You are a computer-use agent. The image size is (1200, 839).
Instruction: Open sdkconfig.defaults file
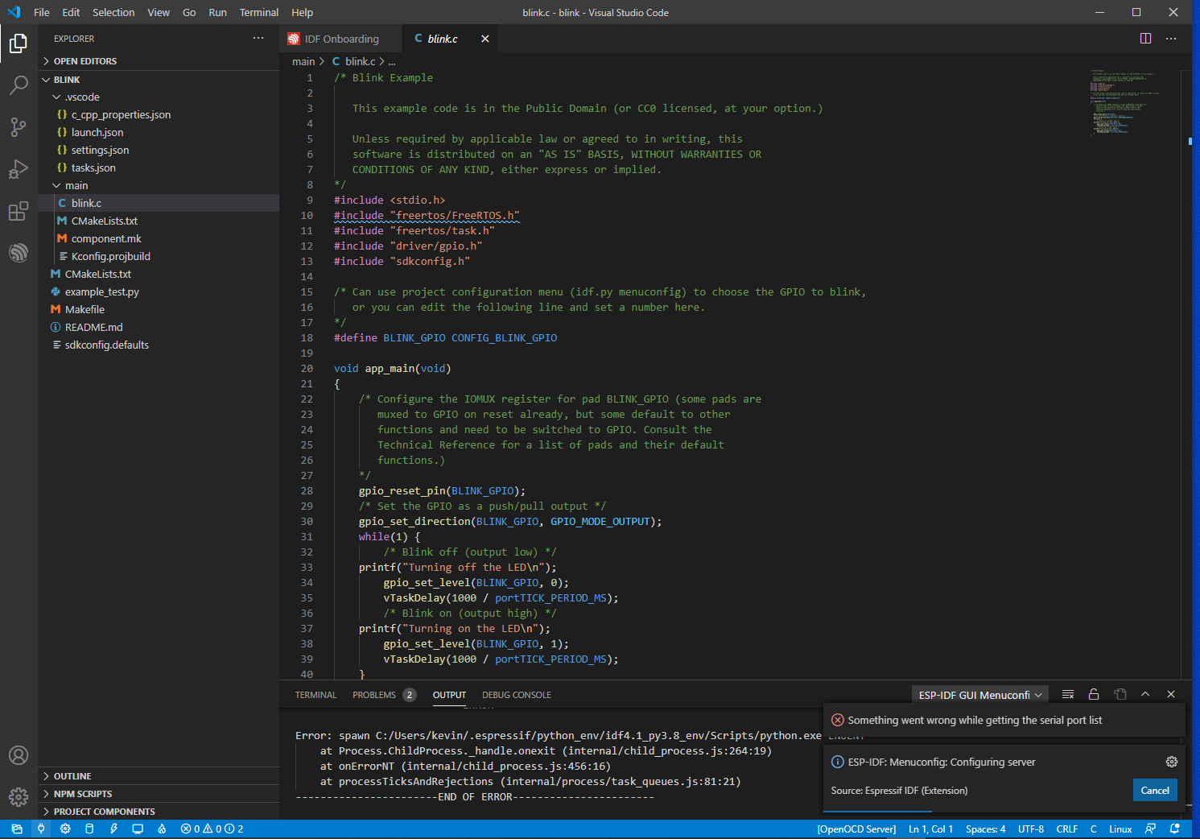coord(159,345)
